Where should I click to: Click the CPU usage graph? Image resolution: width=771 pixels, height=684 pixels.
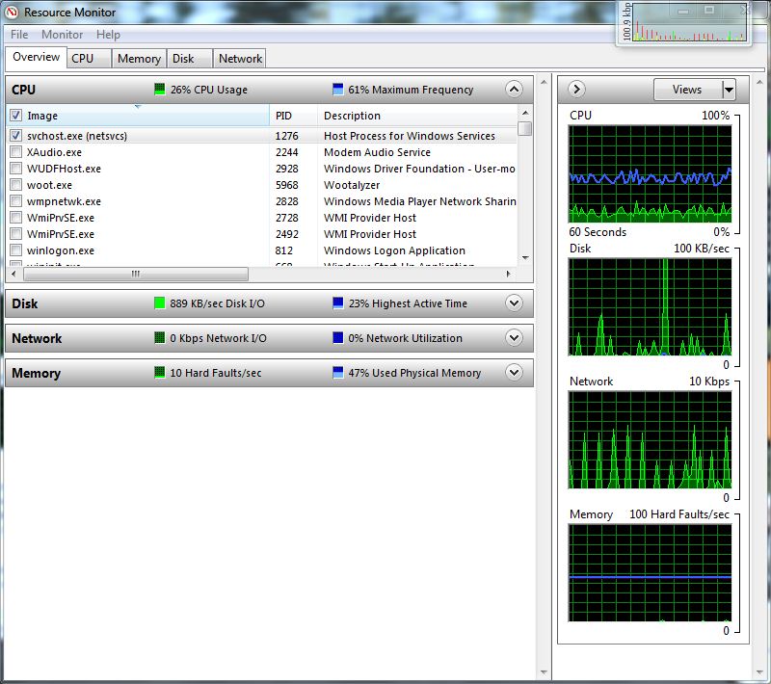pos(650,173)
